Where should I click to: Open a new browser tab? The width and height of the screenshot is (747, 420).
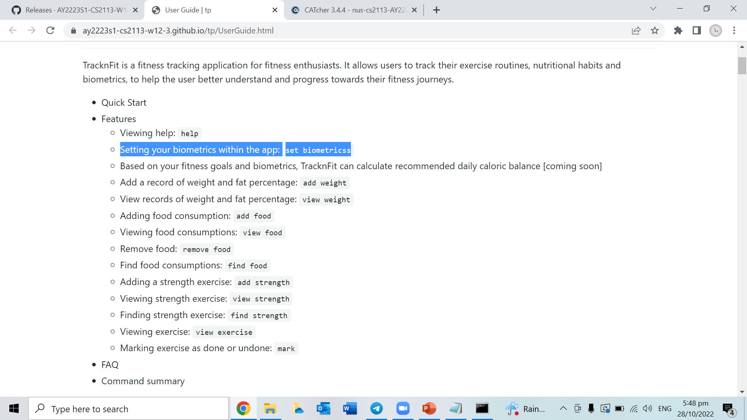437,10
